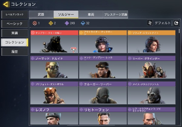This screenshot has width=182, height=127.
Task: Open the デフォルト sort dropdown
Action: point(163,23)
